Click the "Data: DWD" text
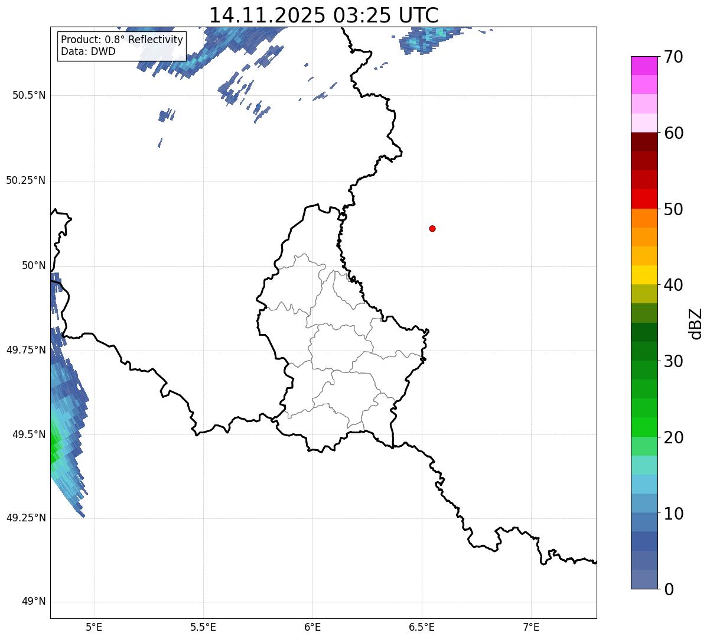 (88, 51)
